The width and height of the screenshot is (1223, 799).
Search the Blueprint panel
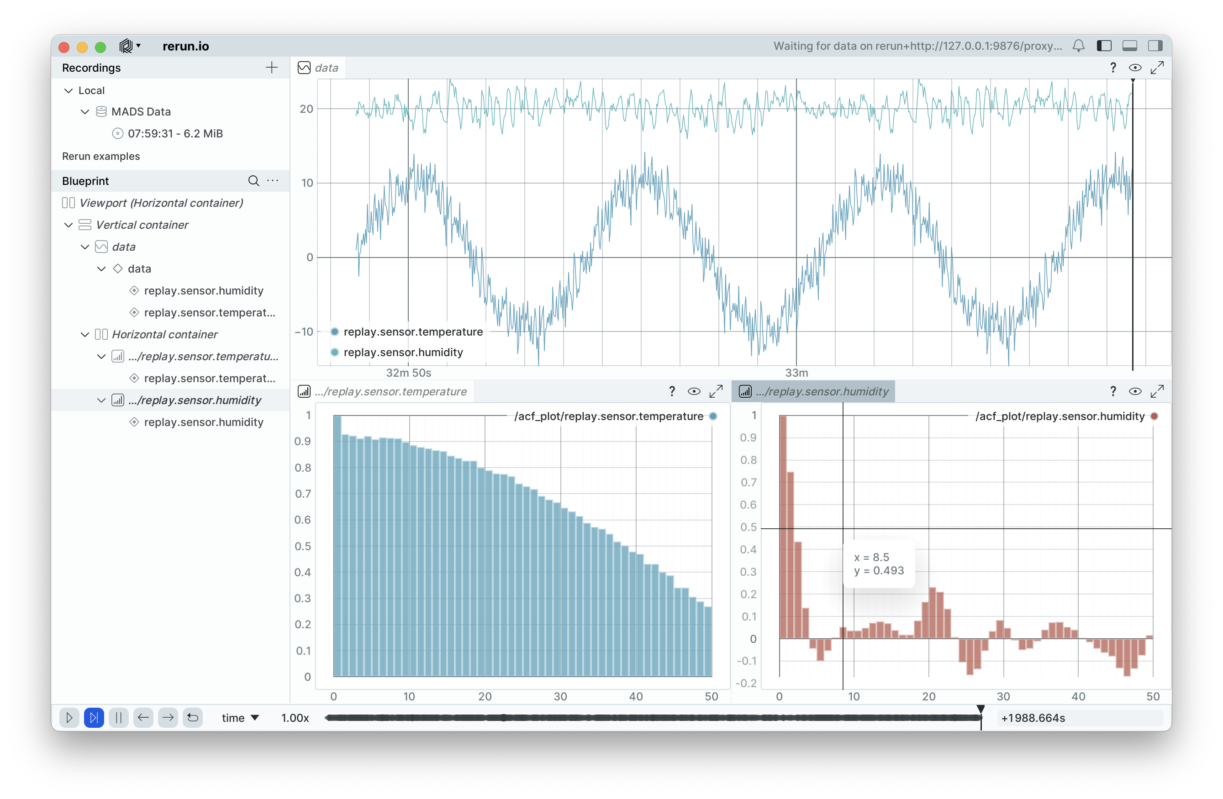pos(253,181)
